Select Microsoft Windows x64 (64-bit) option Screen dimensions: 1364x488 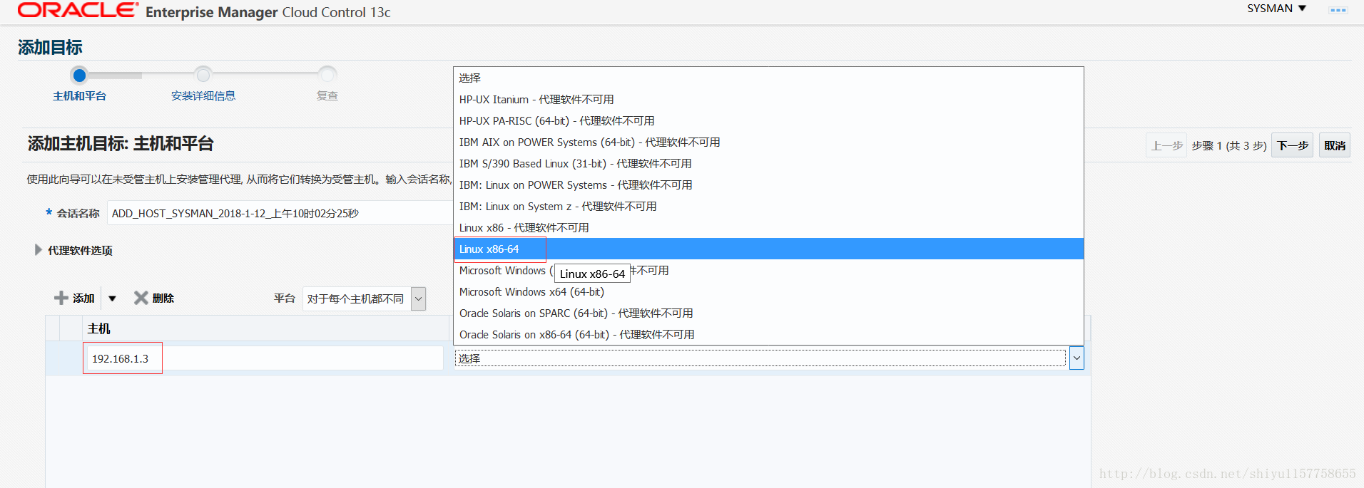(x=768, y=292)
